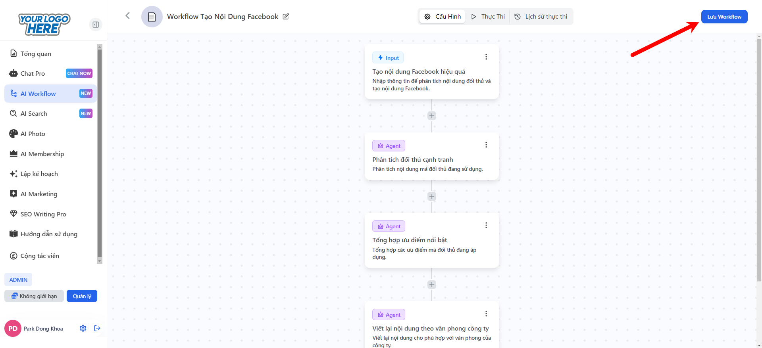Add a step below the Input node

pyautogui.click(x=432, y=116)
